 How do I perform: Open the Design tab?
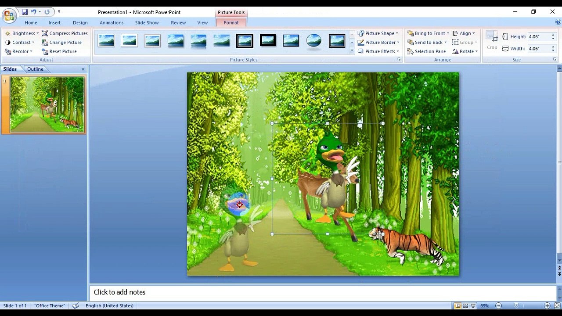(80, 23)
